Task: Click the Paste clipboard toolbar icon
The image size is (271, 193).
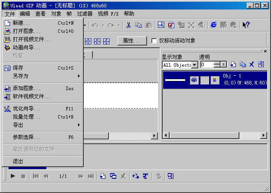Action: (x=149, y=25)
